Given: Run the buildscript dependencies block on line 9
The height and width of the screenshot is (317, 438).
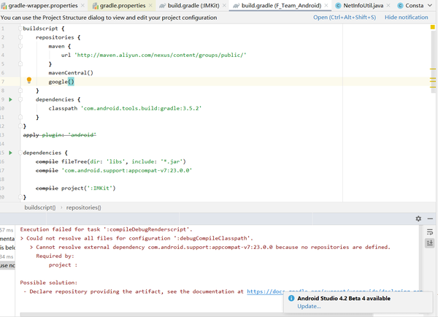Looking at the screenshot, I should 11,99.
